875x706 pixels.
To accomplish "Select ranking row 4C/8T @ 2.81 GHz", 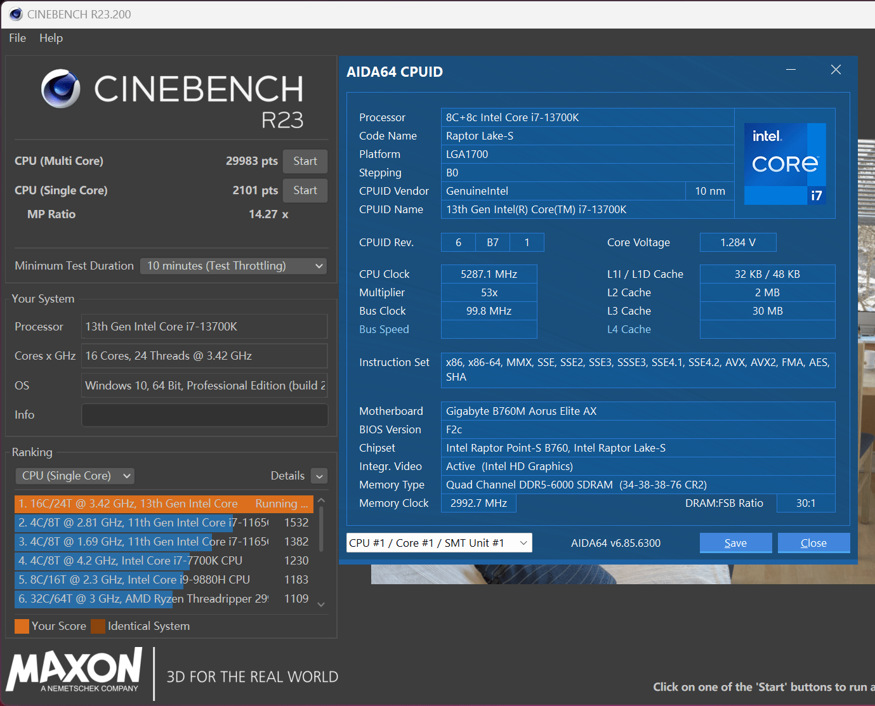I will click(x=164, y=523).
